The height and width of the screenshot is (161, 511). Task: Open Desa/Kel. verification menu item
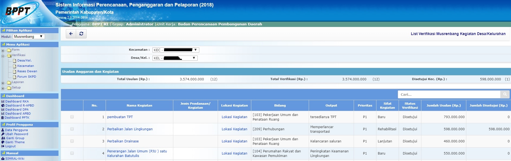click(x=24, y=60)
